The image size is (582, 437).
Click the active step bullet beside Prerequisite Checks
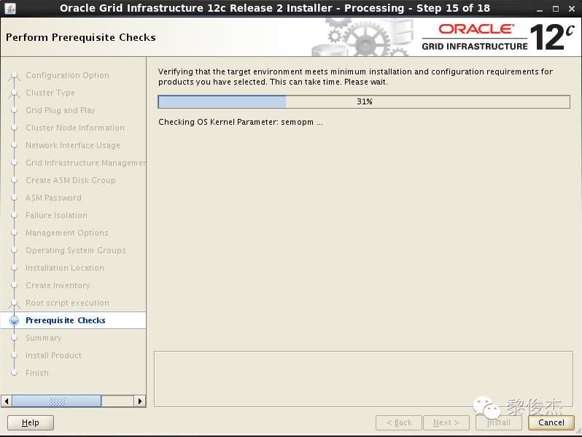pos(14,320)
